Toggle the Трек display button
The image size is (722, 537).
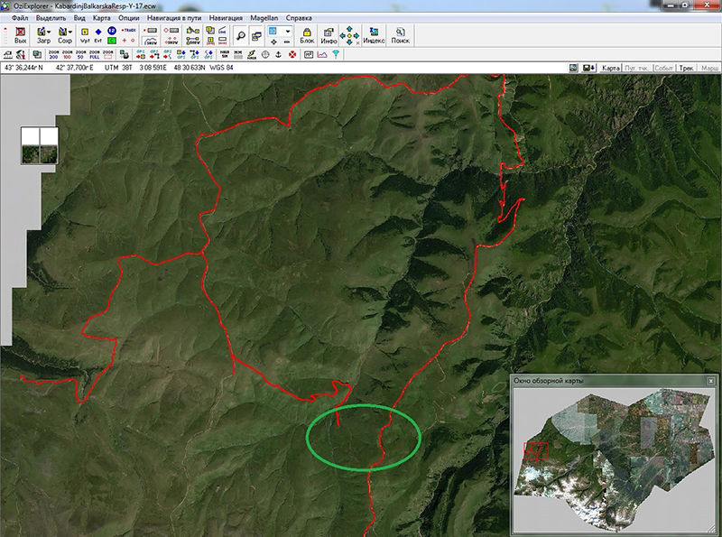tap(686, 68)
